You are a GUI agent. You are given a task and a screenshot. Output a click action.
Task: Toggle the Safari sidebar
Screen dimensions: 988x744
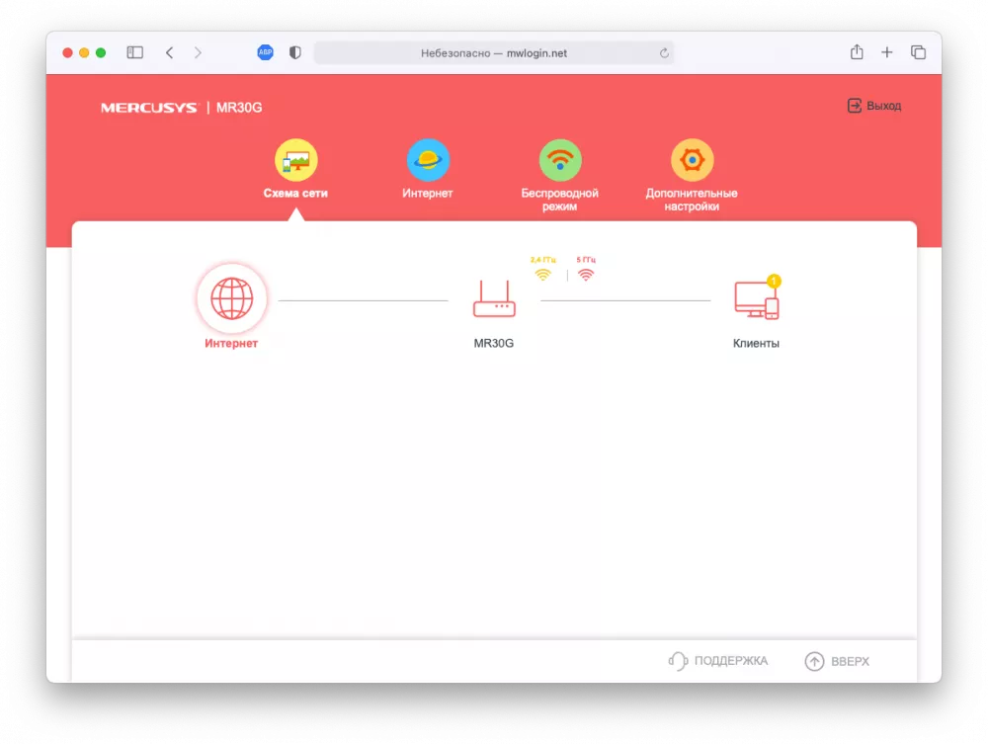134,52
